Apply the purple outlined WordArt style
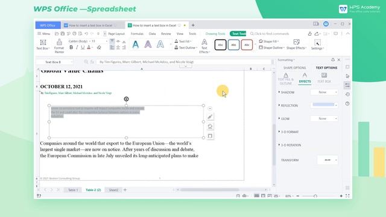Image resolution: width=386 pixels, height=217 pixels. [148, 45]
